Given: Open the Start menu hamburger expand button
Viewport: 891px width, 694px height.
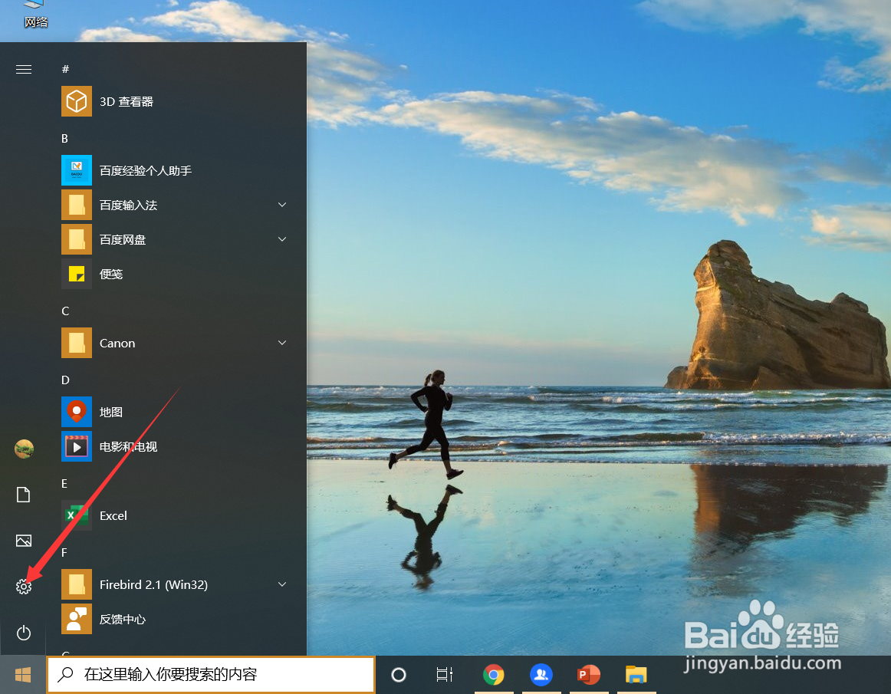Looking at the screenshot, I should pyautogui.click(x=23, y=69).
